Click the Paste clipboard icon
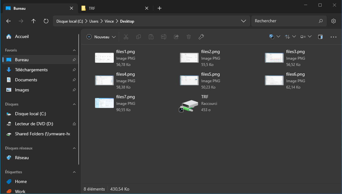 pos(151,37)
